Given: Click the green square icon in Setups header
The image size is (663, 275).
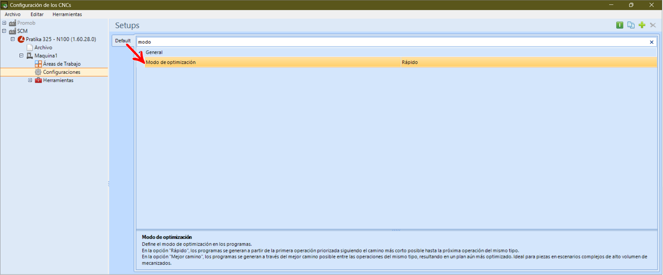Looking at the screenshot, I should 620,25.
